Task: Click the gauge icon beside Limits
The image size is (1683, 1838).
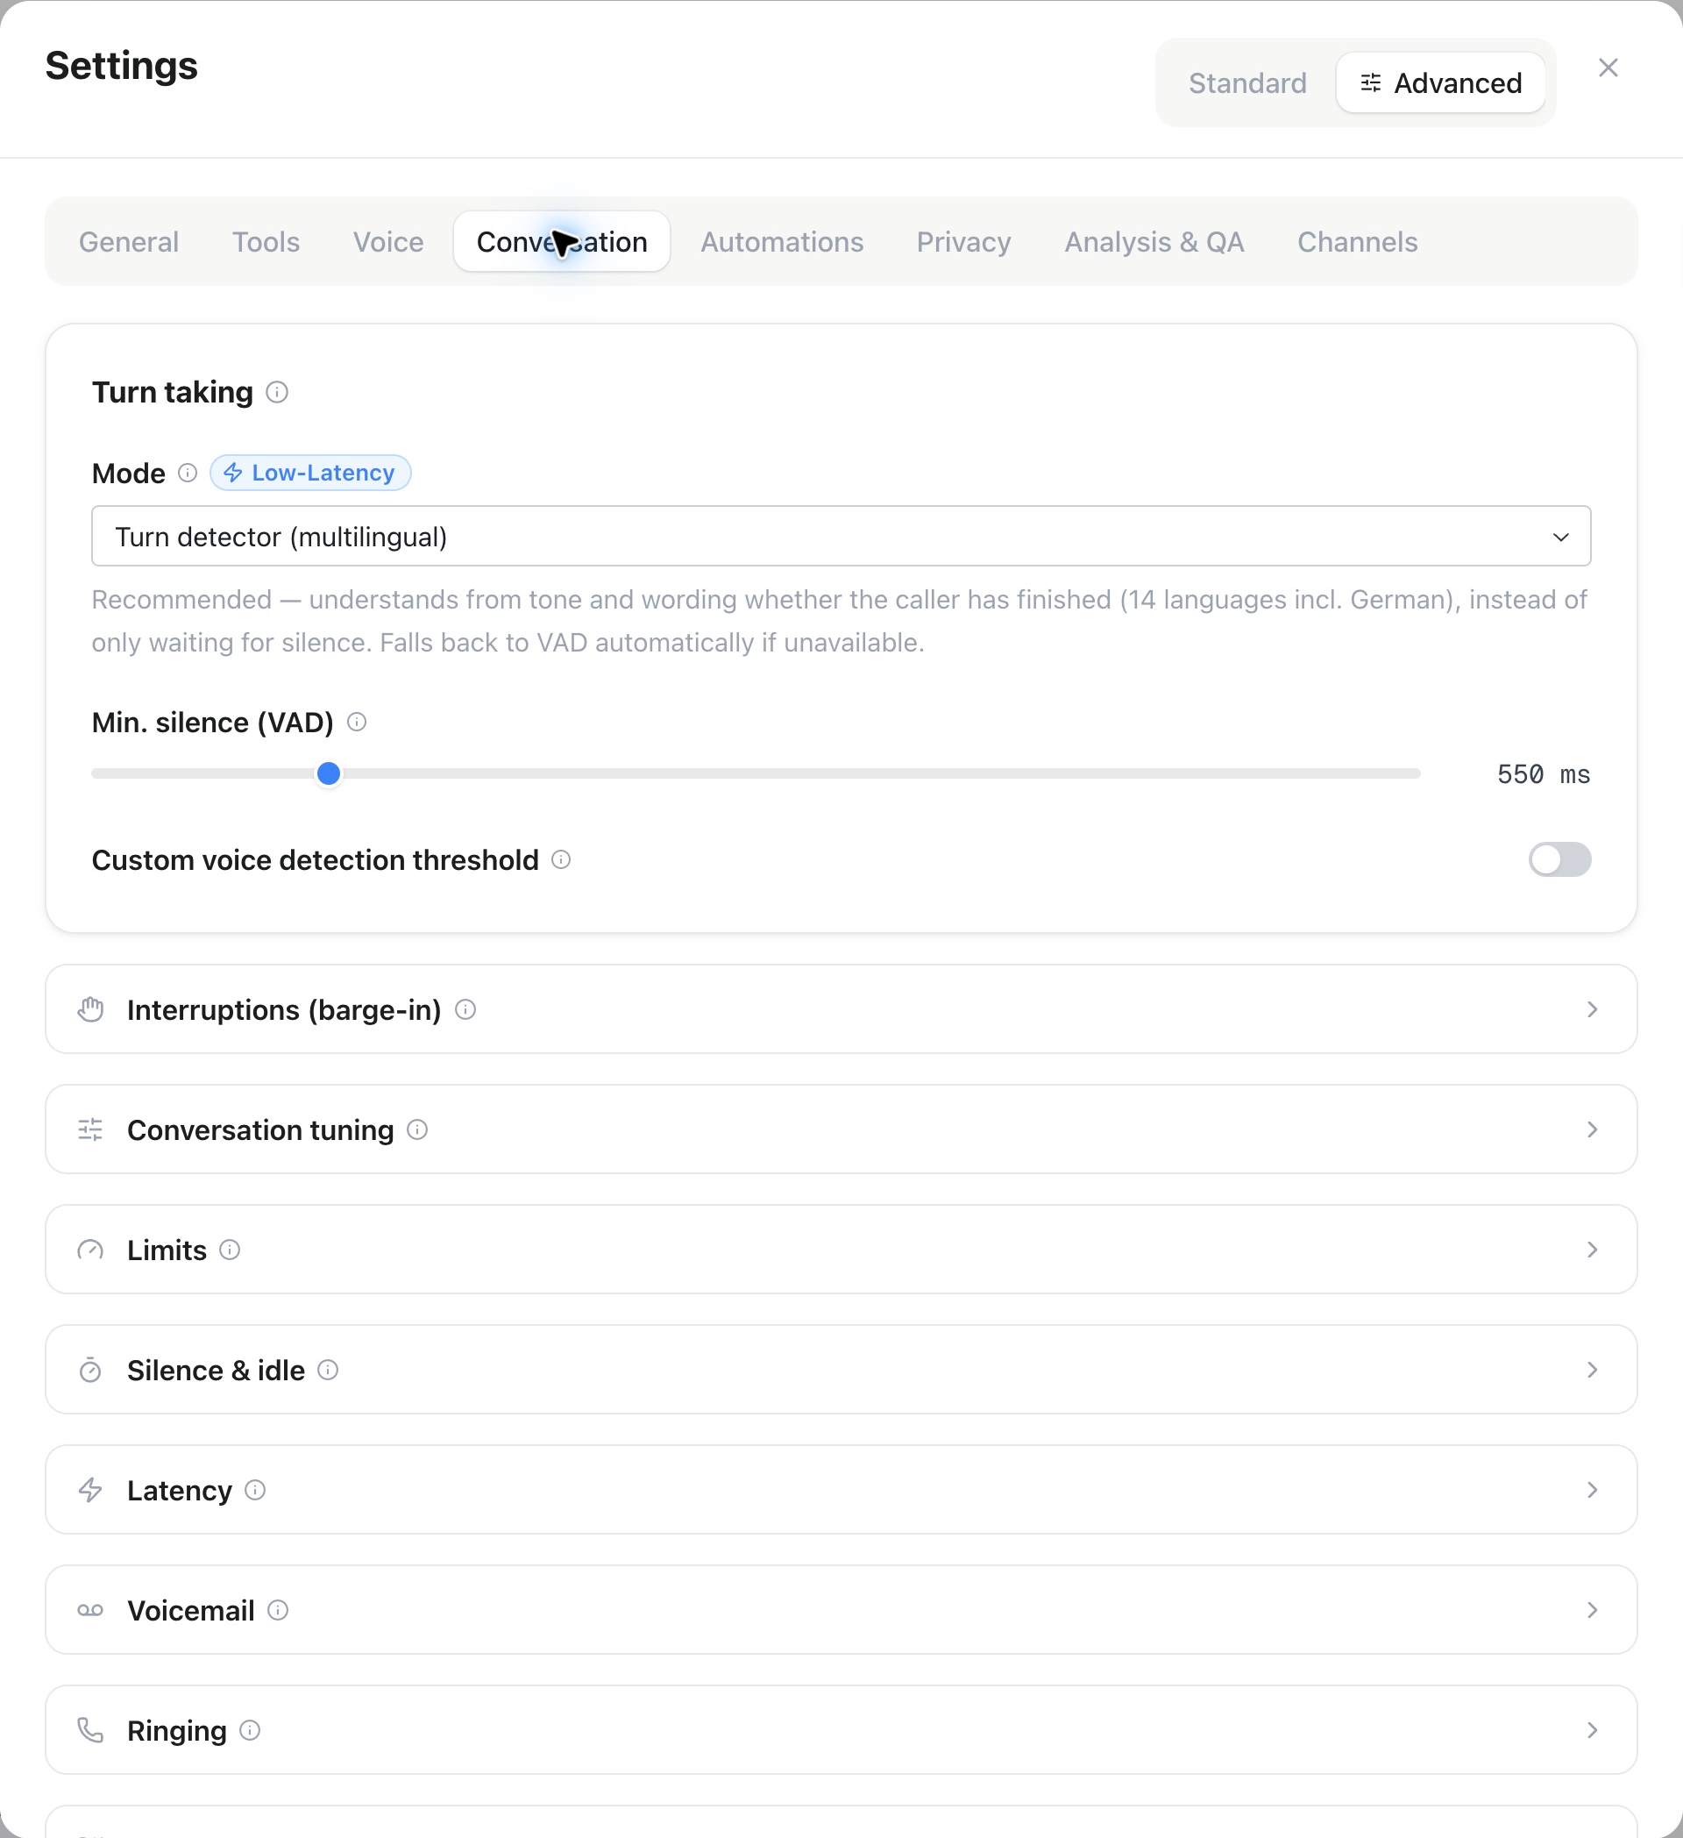Action: pos(90,1250)
